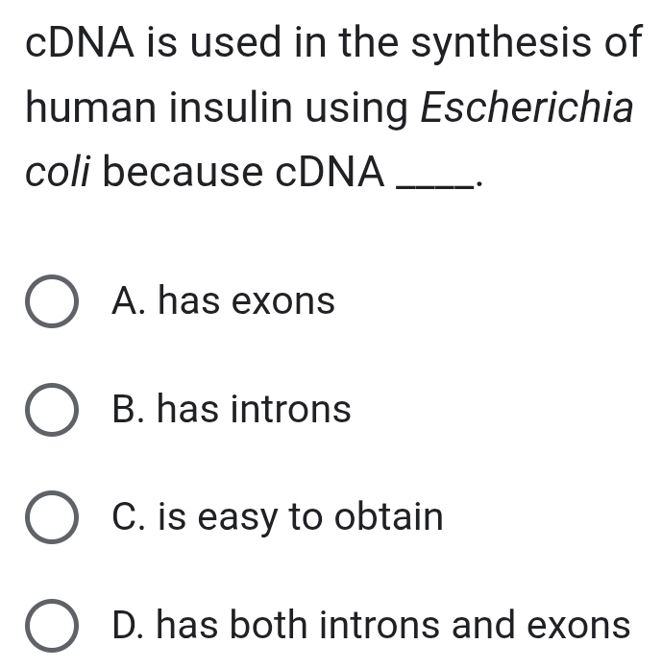Click the 'has introns' answer label

[x=255, y=409]
